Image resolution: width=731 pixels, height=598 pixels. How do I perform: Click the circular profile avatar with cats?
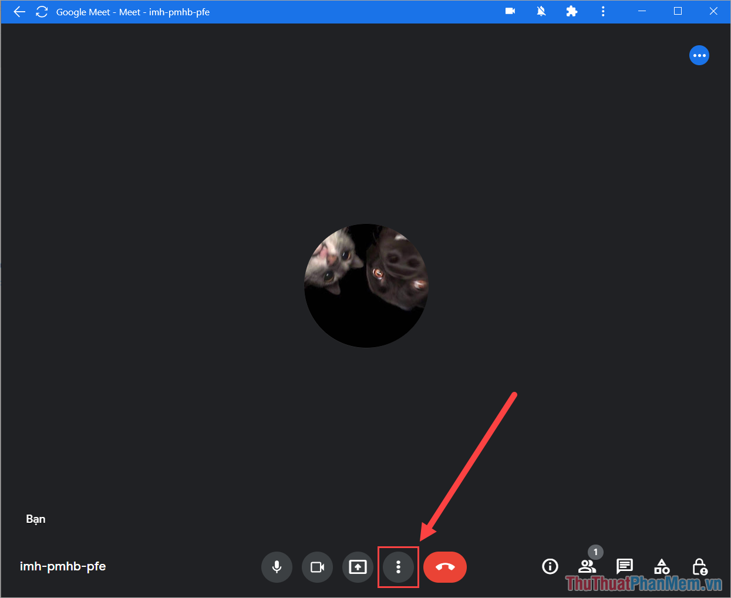[365, 285]
